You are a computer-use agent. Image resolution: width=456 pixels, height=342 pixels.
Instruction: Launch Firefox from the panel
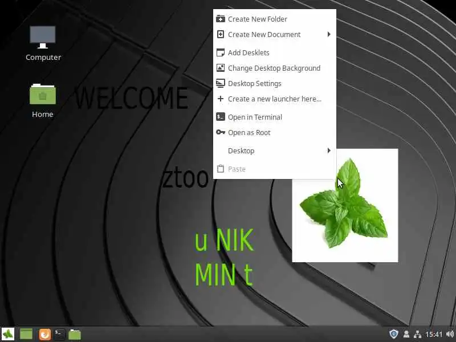click(x=45, y=335)
